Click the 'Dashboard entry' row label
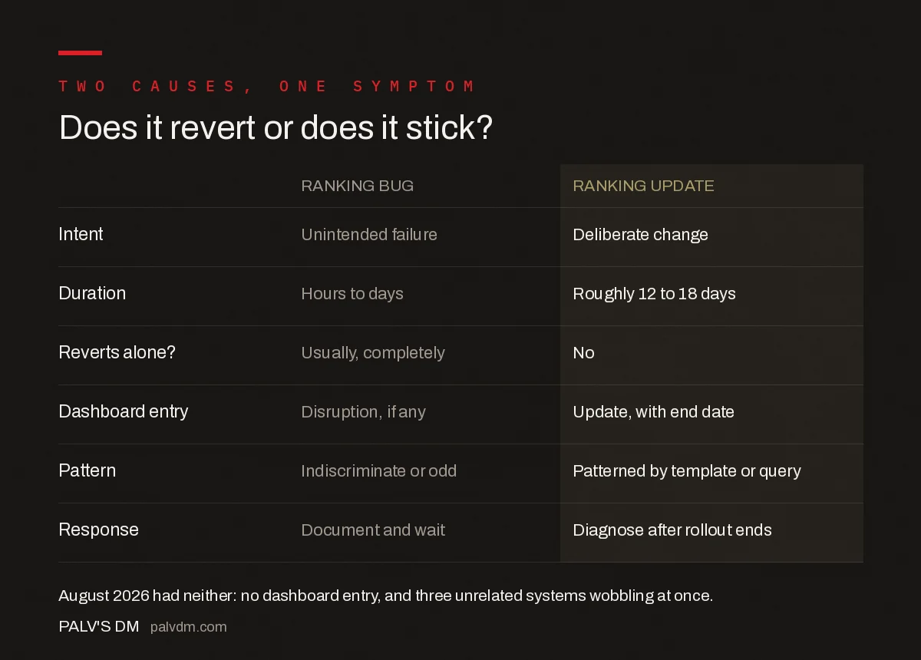 pos(123,411)
